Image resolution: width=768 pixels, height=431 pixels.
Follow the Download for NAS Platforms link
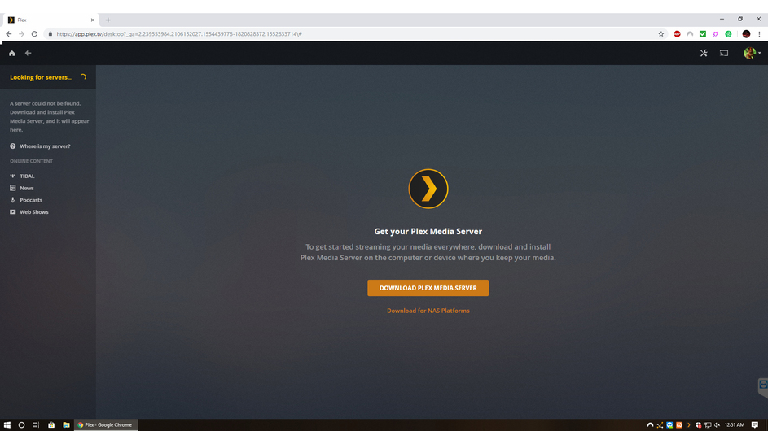click(x=428, y=311)
